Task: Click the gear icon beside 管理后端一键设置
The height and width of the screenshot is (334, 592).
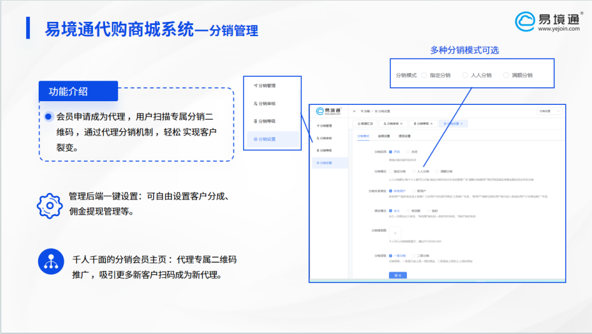Action: coord(50,206)
